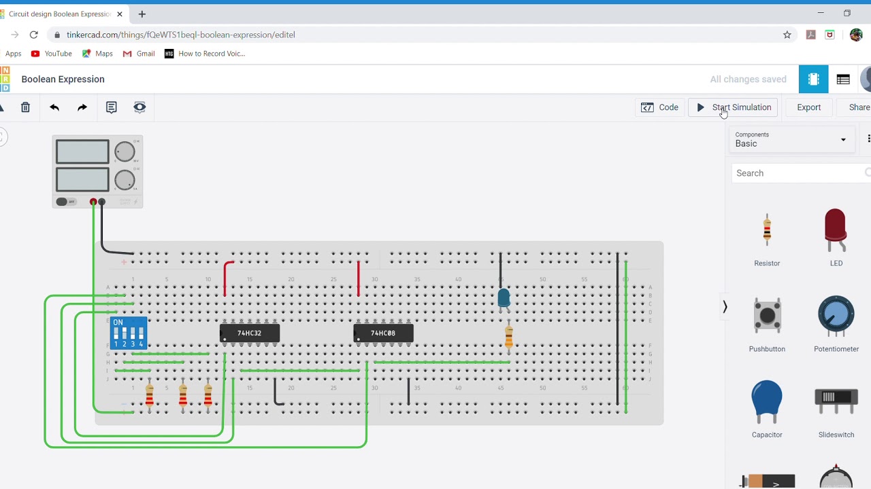Bookmark this page with star icon
Viewport: 871px width, 489px height.
(787, 35)
